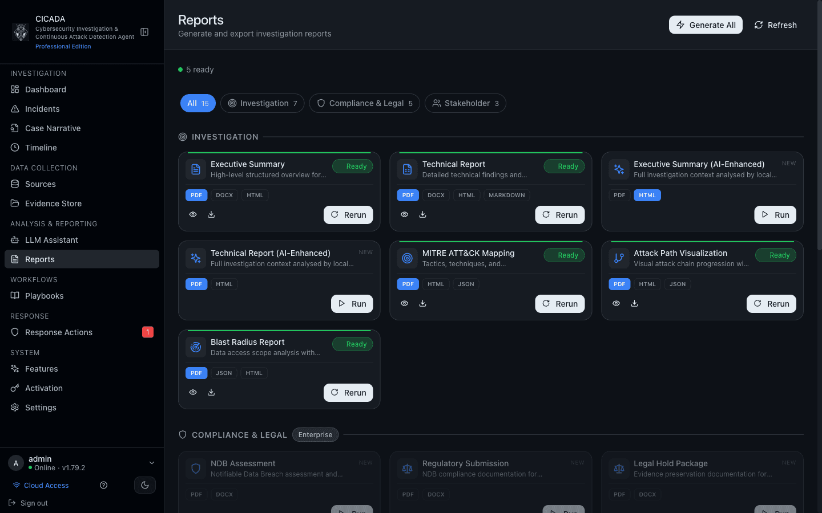Click the Cloud Access link
This screenshot has height=513, width=822.
tap(41, 485)
